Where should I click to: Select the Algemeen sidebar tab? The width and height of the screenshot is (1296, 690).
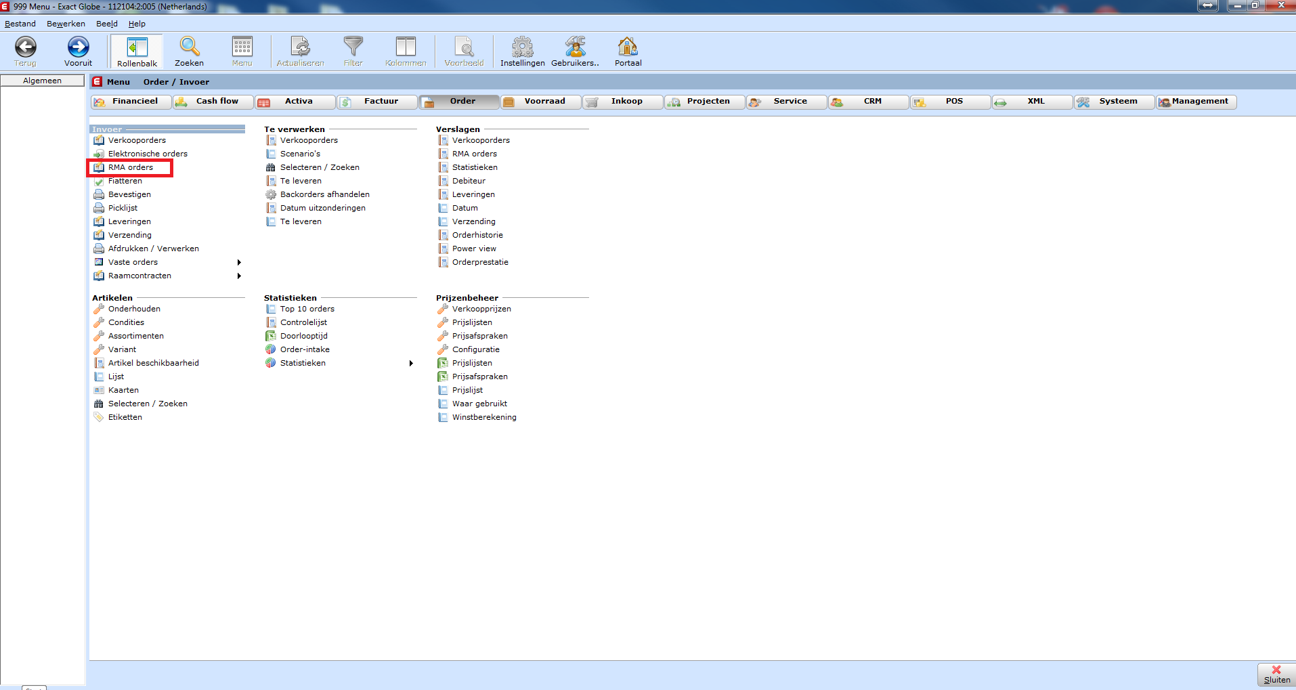click(x=43, y=81)
